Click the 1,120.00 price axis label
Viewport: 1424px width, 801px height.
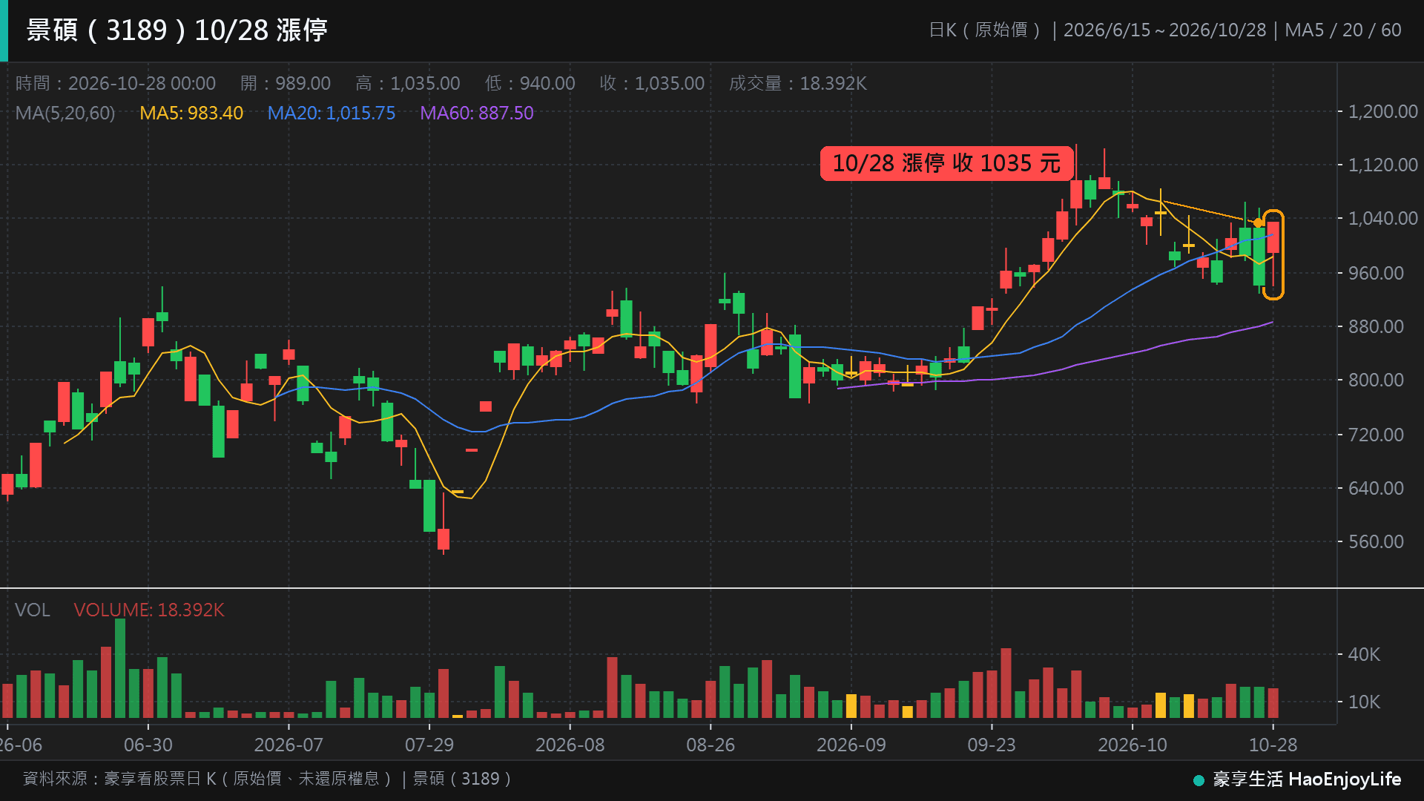[1382, 165]
